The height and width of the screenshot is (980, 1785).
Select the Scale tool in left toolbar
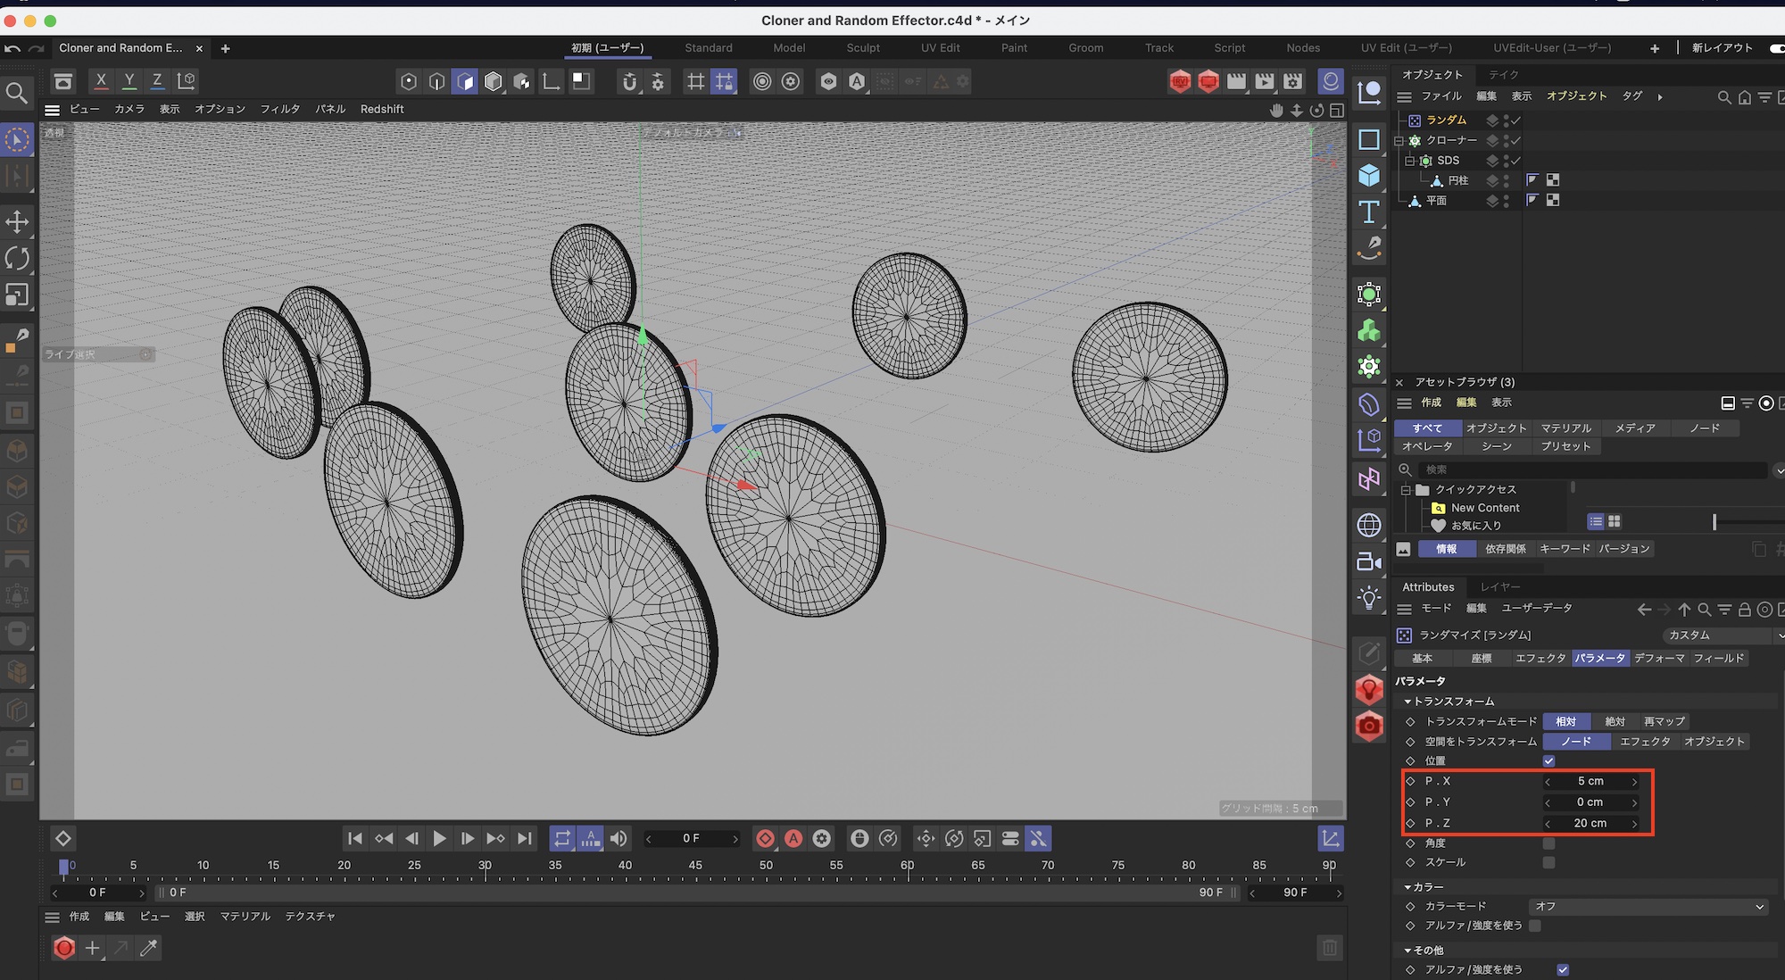pos(17,295)
